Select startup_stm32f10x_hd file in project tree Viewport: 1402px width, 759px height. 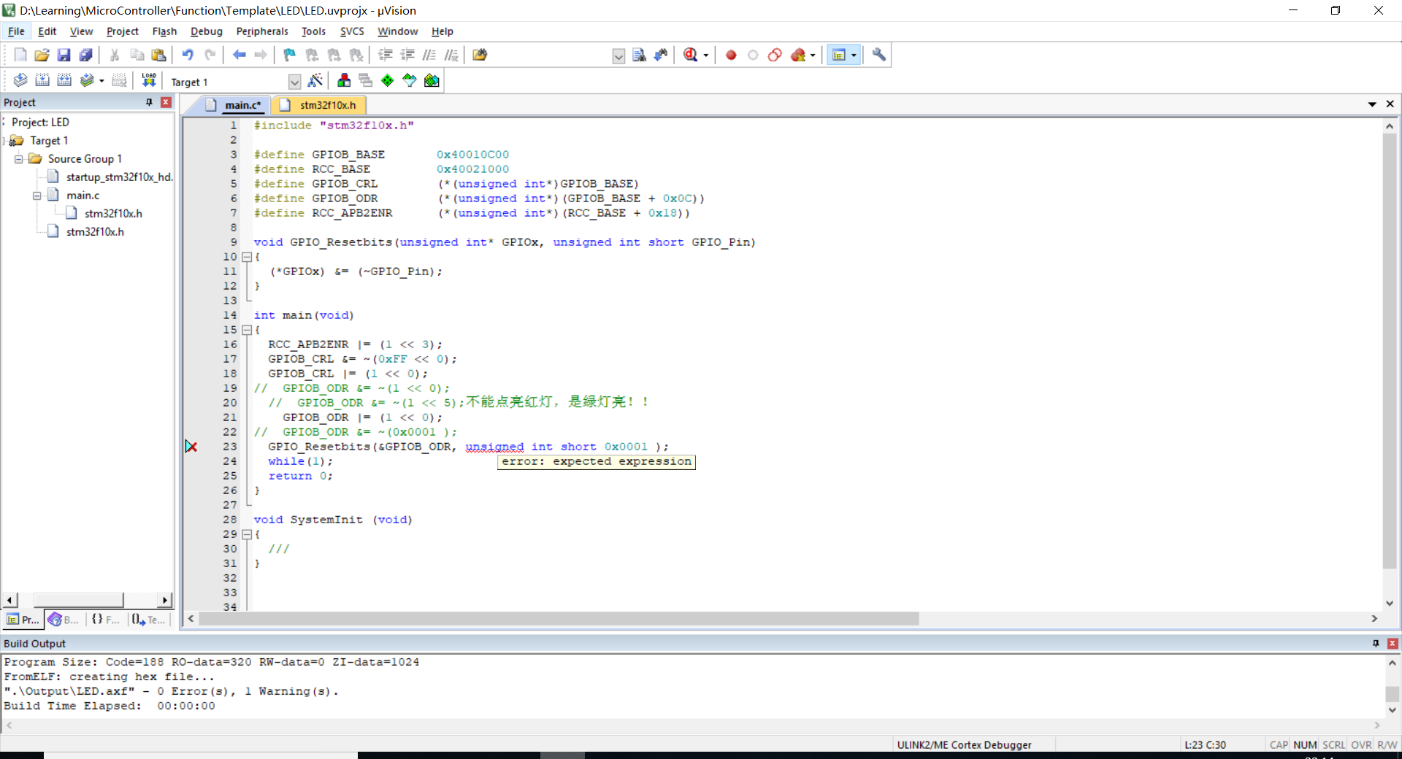(x=119, y=177)
